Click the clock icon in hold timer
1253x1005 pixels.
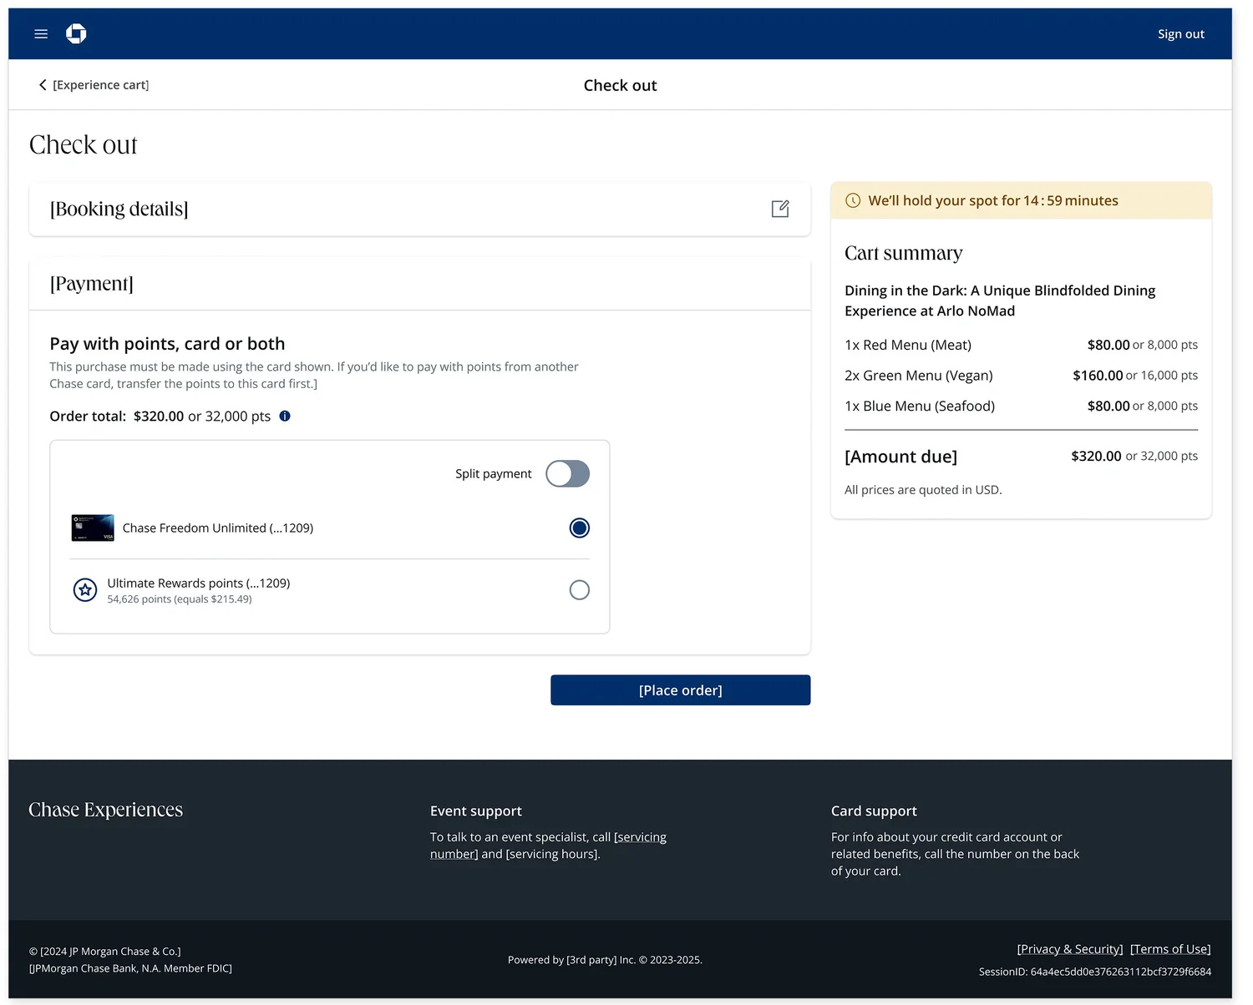(x=853, y=200)
